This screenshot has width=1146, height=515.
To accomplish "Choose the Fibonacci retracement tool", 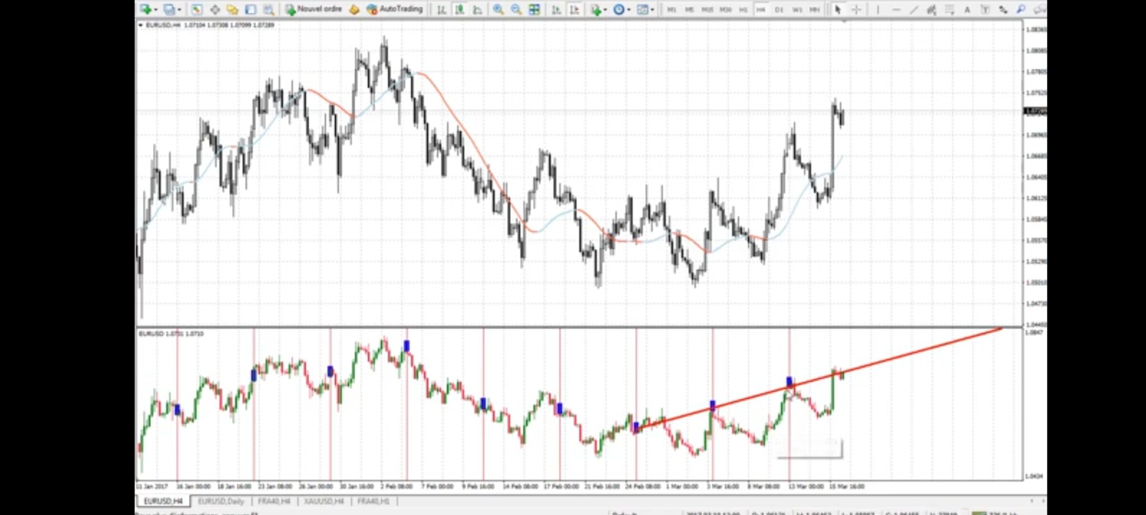I will point(950,9).
